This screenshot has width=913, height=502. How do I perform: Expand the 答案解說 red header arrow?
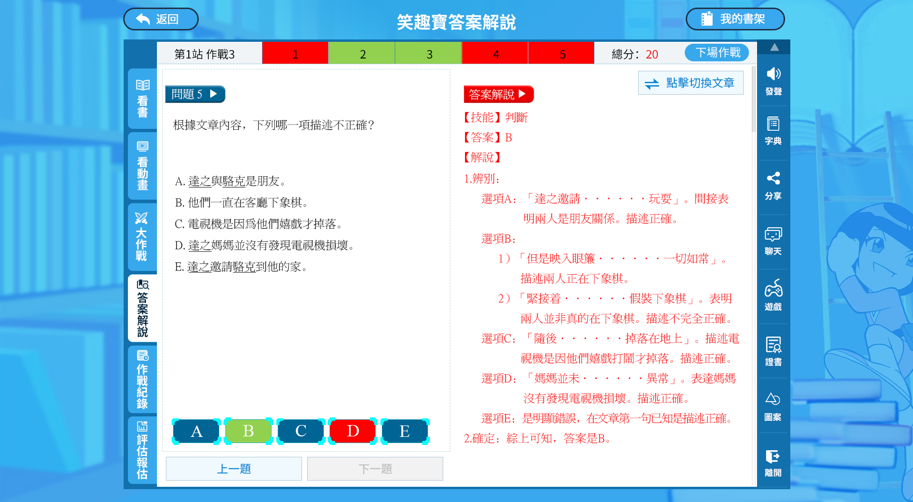pos(522,94)
